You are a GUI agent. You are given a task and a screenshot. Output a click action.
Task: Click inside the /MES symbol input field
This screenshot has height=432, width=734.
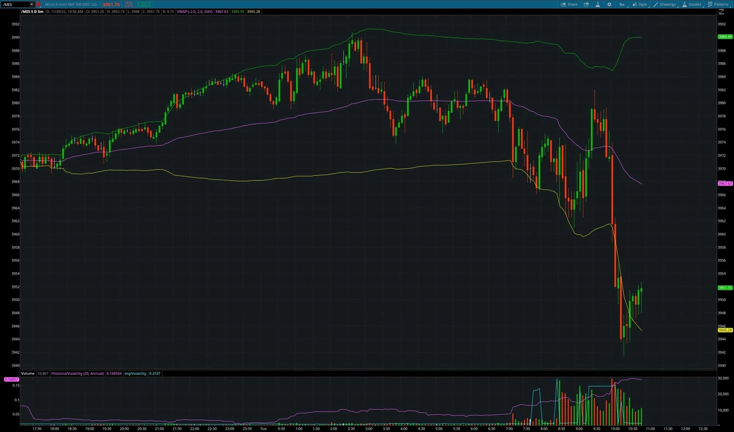(x=15, y=4)
